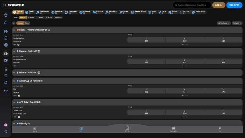
Task: Click the diamond VIP icon in sidebar
Action: [x=6, y=91]
